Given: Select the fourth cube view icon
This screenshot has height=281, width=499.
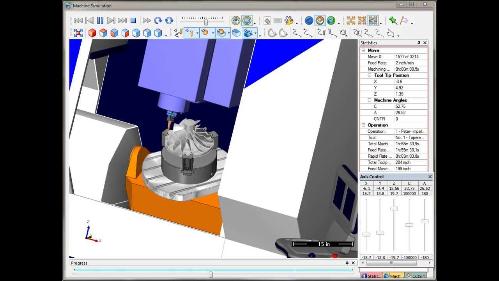Looking at the screenshot, I should 125,33.
